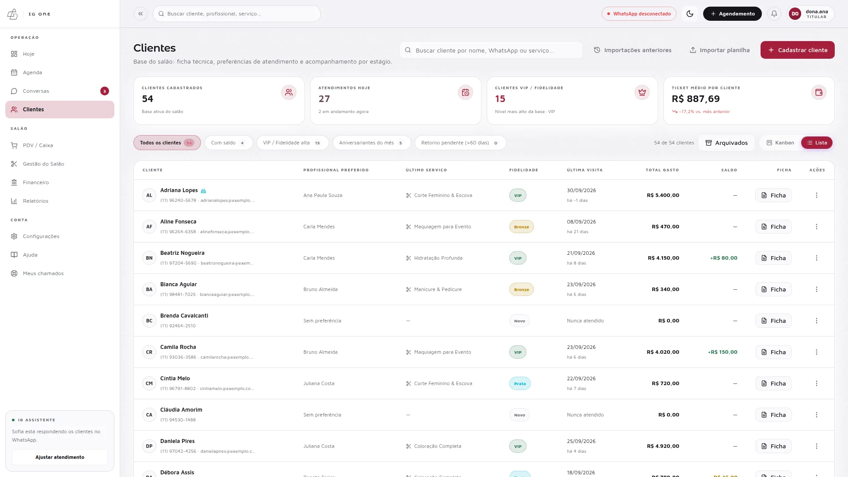The width and height of the screenshot is (848, 477).
Task: Filter by Retorno pendente (>60 dias)
Action: [x=460, y=143]
